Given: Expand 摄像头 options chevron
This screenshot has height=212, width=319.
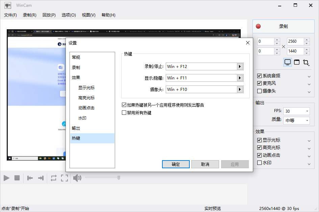Looking at the screenshot, I should point(309,92).
